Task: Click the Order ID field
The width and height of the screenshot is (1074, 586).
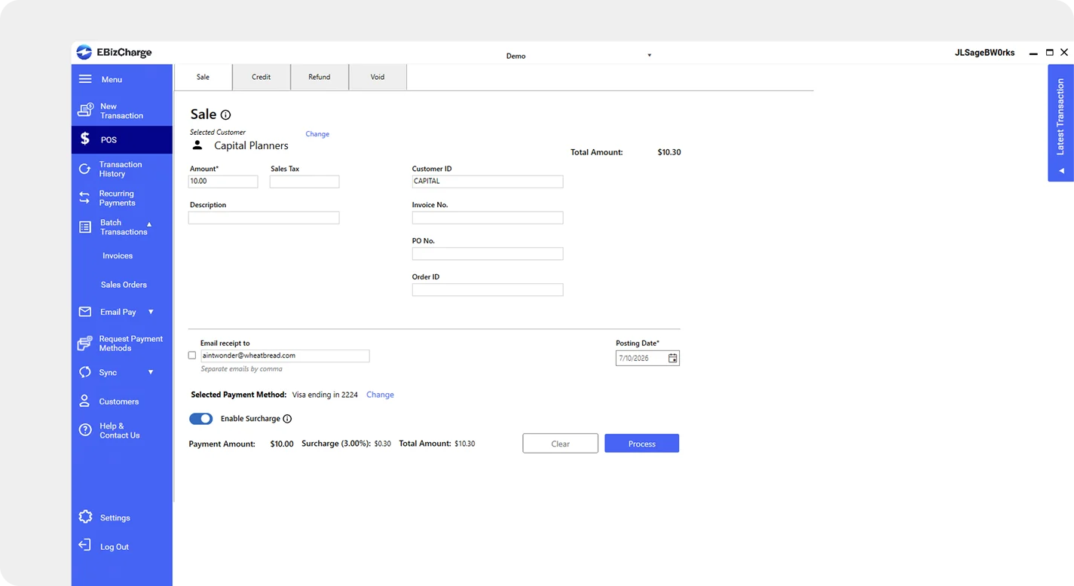Action: (488, 290)
